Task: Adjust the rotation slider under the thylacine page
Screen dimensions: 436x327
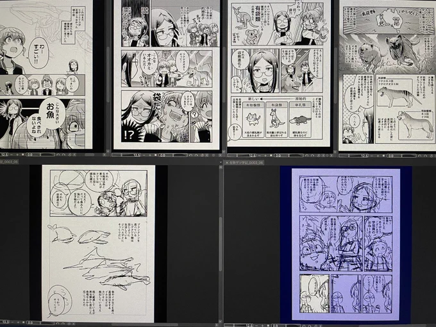Action: (409, 156)
